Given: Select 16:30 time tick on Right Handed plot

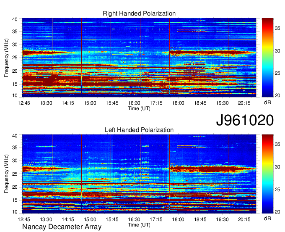Looking at the screenshot, I should click(x=134, y=103).
